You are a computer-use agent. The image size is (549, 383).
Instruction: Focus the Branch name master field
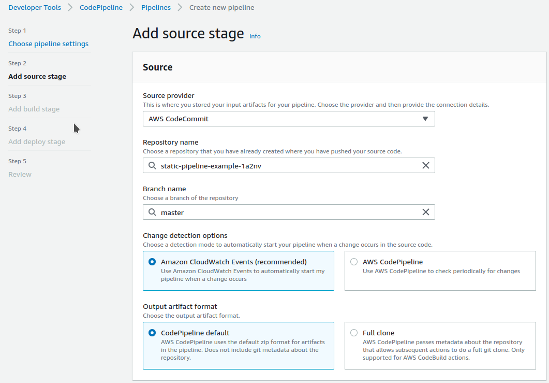[x=289, y=212]
